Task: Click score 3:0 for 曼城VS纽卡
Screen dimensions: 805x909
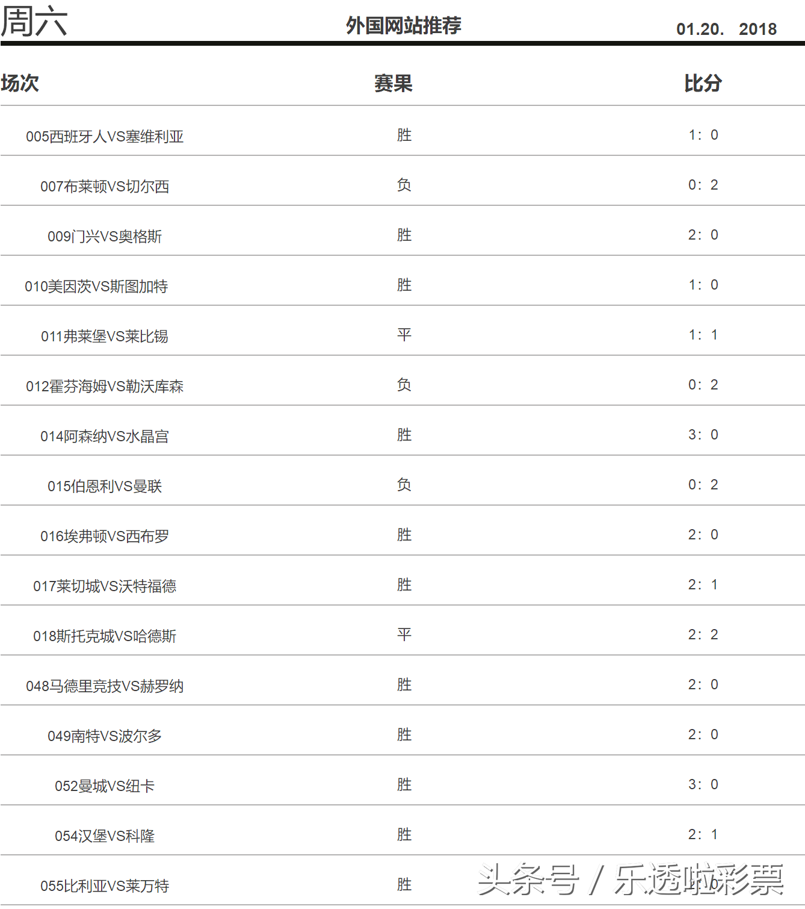Action: [703, 784]
